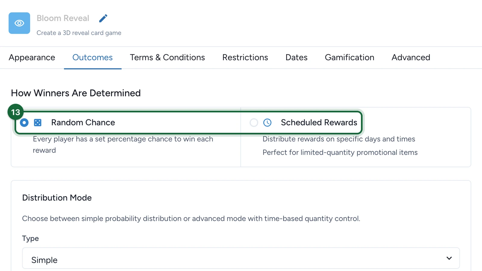Go to the Advanced tab
Image resolution: width=482 pixels, height=271 pixels.
411,58
